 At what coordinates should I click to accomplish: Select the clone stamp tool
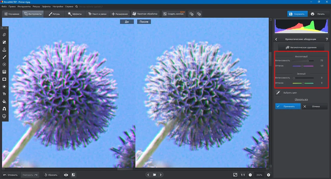coord(4,50)
